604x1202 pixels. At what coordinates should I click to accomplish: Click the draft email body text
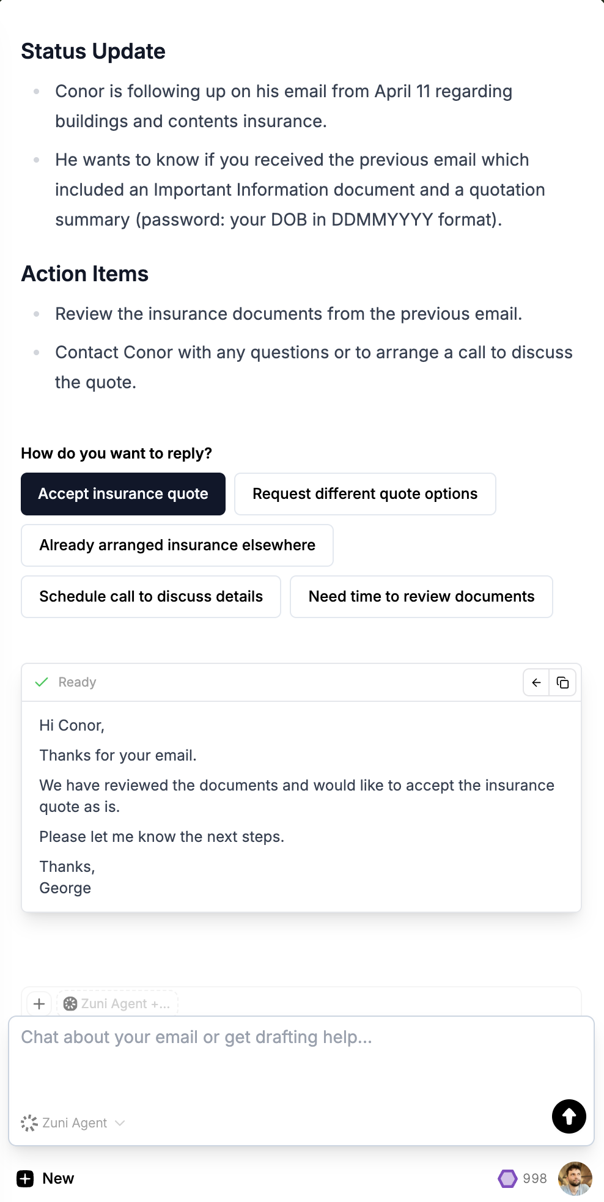tap(301, 806)
